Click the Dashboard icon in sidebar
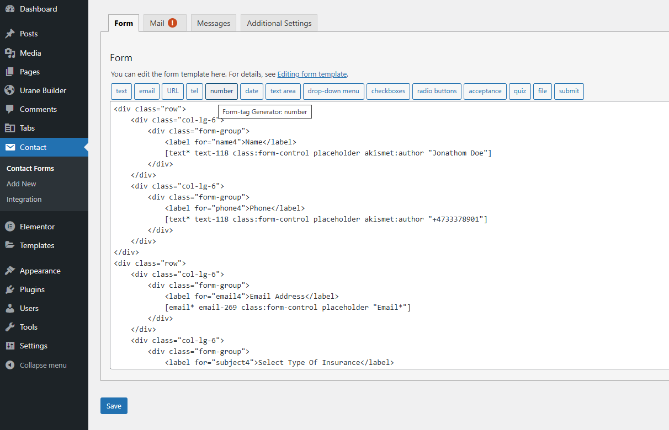669x430 pixels. (10, 9)
